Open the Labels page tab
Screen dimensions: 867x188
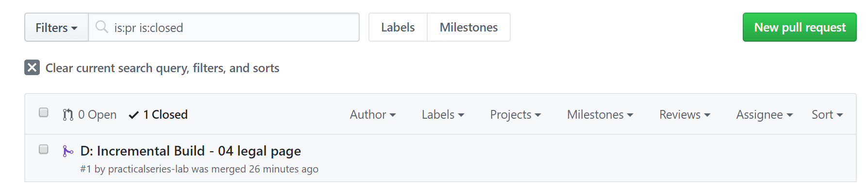tap(398, 28)
